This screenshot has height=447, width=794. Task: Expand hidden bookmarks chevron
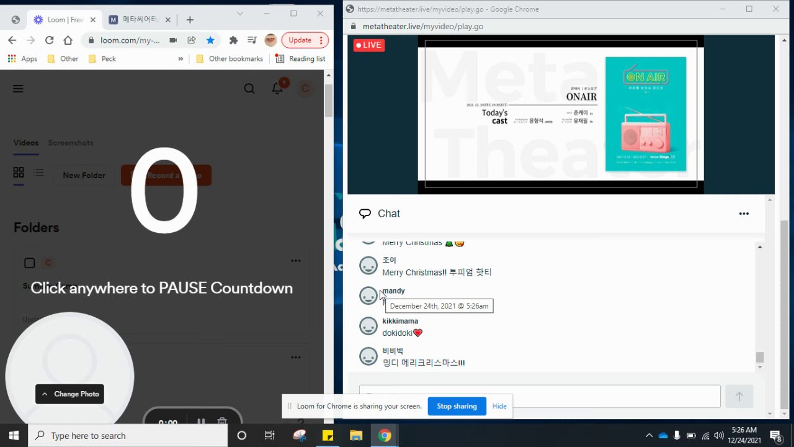(181, 58)
